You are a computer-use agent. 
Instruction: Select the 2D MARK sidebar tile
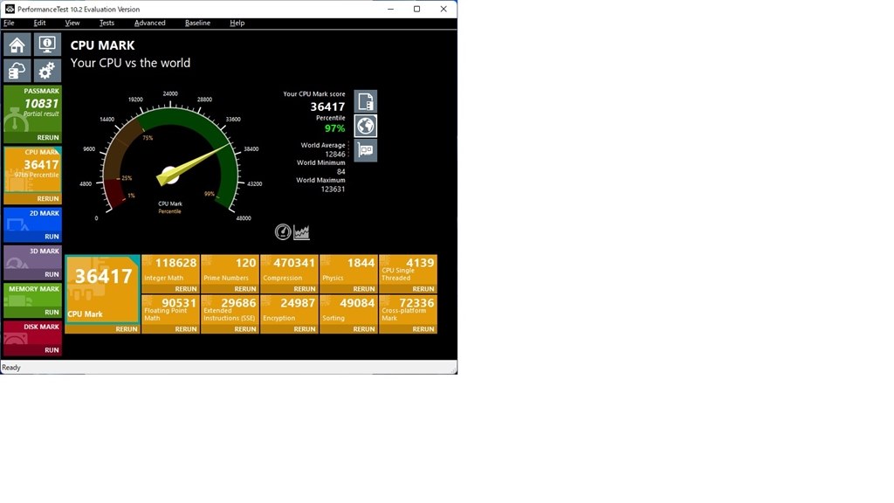32,220
